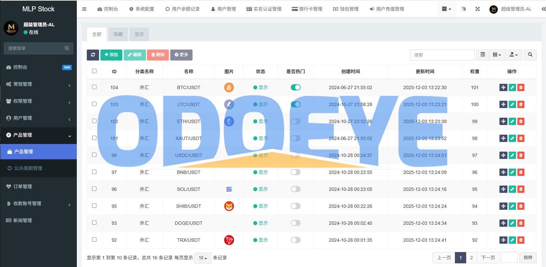Click the refresh table icon button
The height and width of the screenshot is (267, 546).
(x=93, y=55)
